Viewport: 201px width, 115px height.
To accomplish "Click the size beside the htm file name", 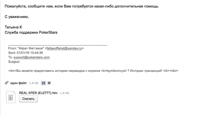I will tap(65, 93).
